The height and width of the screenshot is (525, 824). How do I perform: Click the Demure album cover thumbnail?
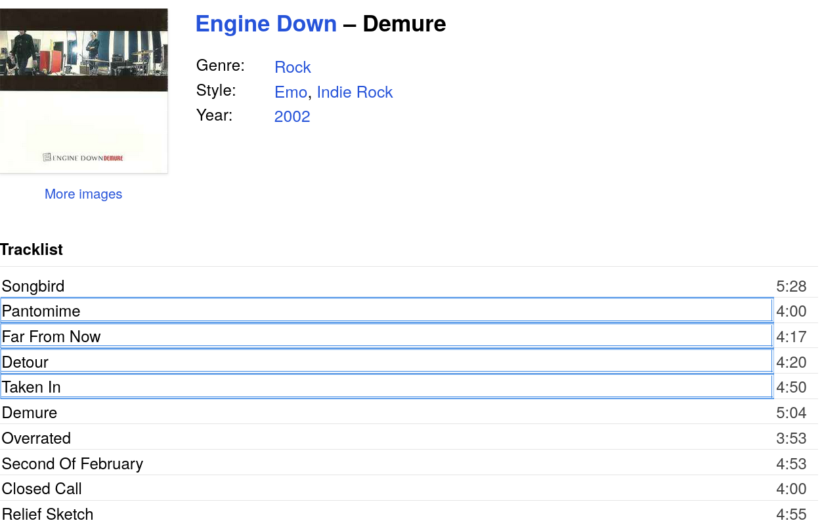click(83, 90)
